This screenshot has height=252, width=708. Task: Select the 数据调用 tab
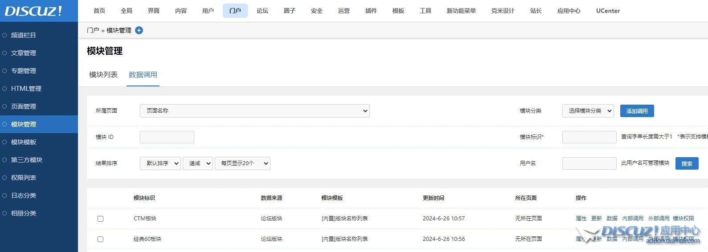tap(143, 75)
